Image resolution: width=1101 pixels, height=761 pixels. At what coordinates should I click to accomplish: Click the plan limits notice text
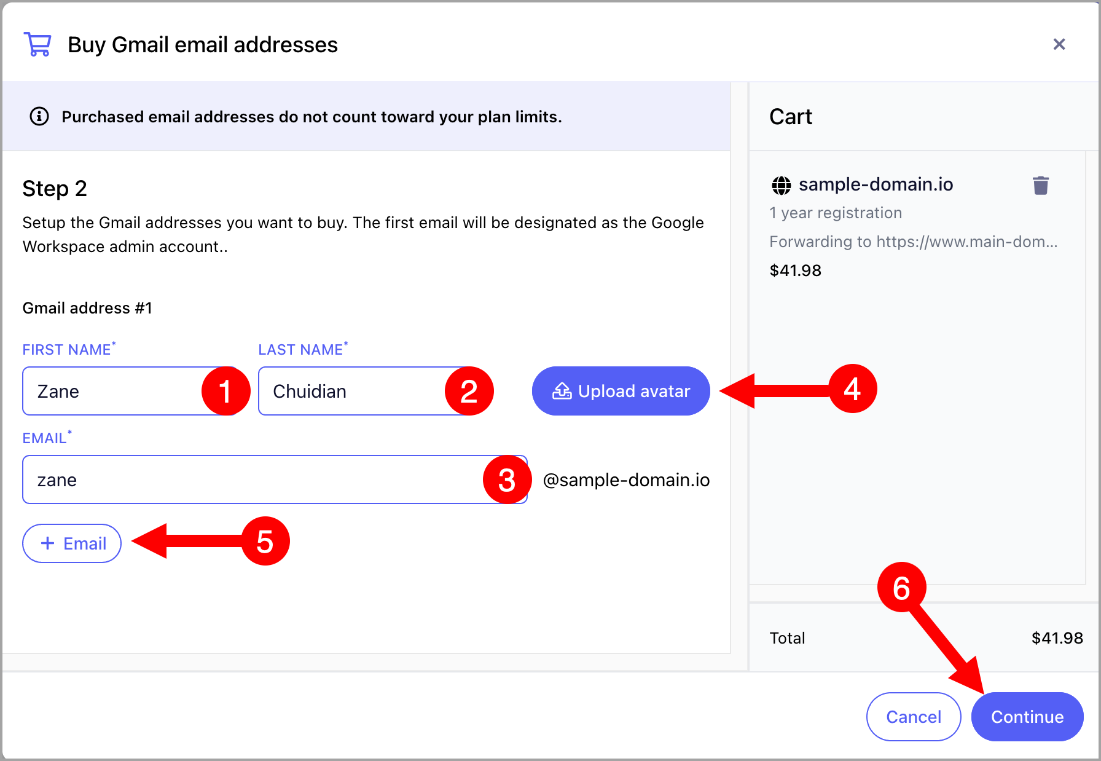(x=311, y=117)
